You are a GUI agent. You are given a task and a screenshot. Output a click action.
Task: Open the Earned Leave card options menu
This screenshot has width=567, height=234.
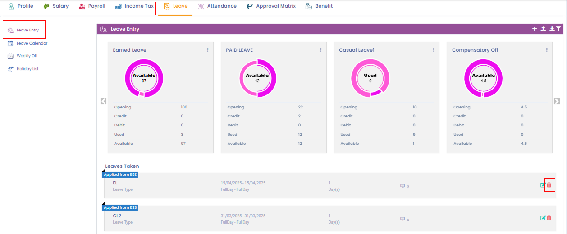click(x=208, y=50)
